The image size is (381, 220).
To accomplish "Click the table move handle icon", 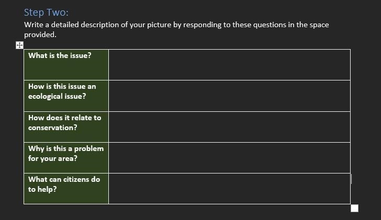I will click(x=19, y=45).
